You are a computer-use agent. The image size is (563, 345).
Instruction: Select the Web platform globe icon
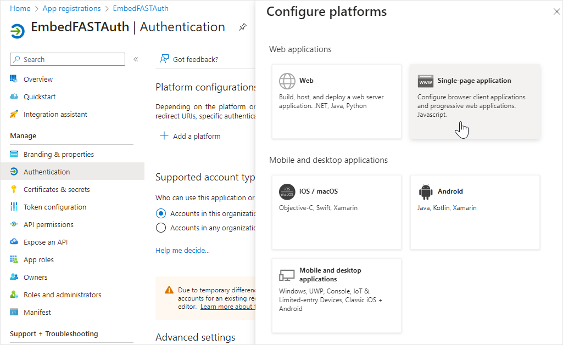coord(287,81)
